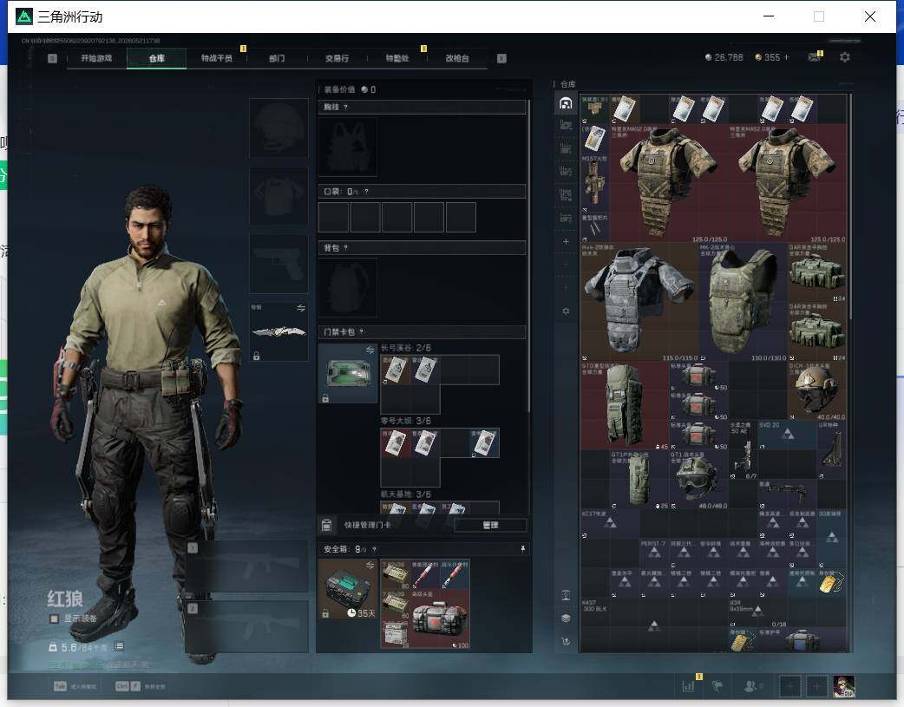Click the help icon next to 门禁卡包

pyautogui.click(x=362, y=332)
